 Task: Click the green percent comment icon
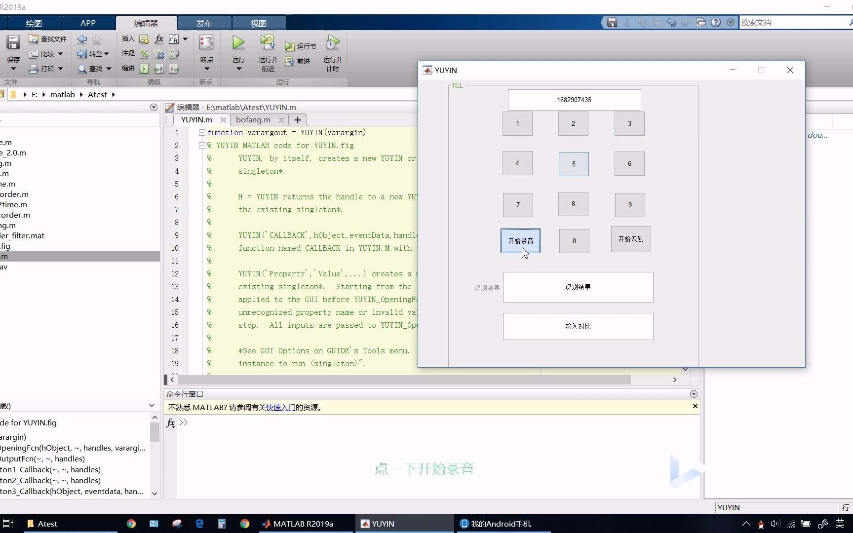click(x=144, y=54)
